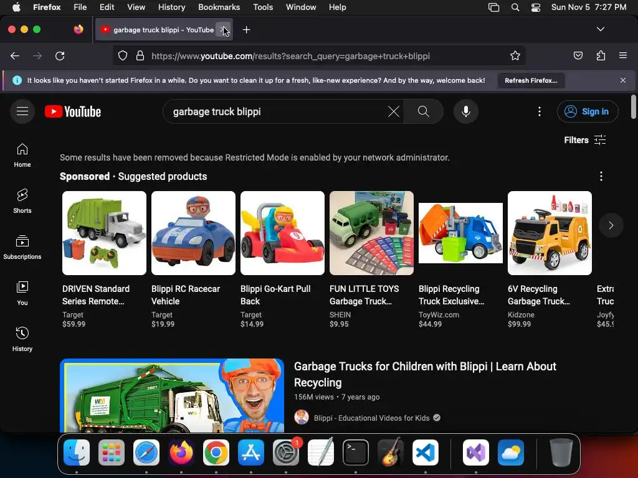Image resolution: width=638 pixels, height=478 pixels.
Task: Open tracking protection shield icon
Action: click(x=123, y=55)
